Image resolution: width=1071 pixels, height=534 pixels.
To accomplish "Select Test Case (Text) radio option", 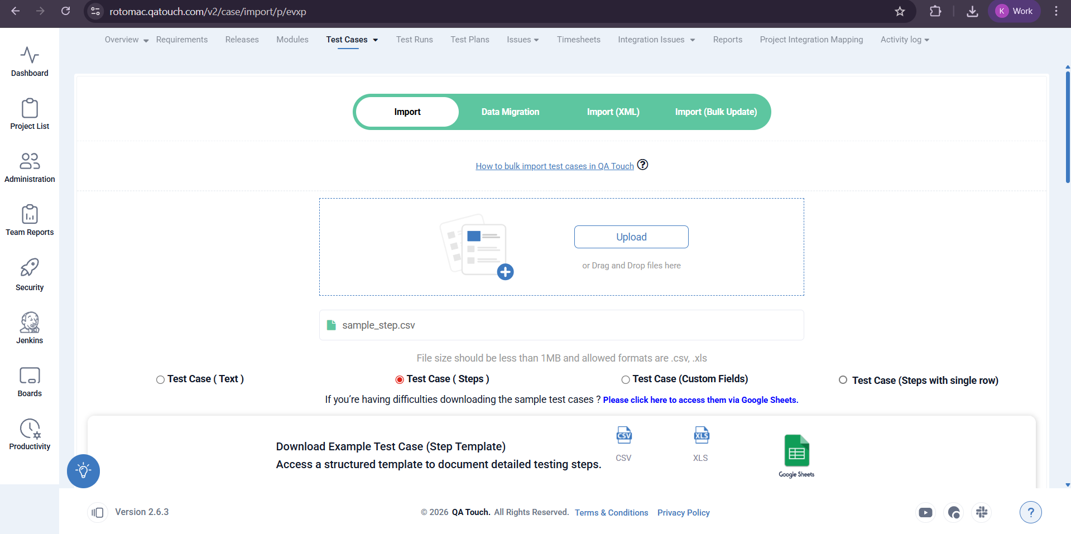I will (x=161, y=380).
